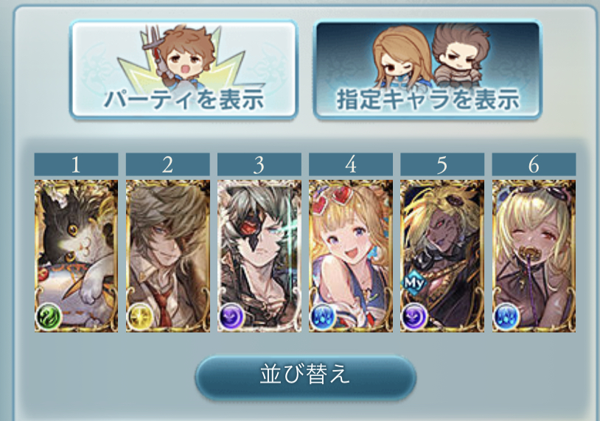Image resolution: width=600 pixels, height=421 pixels.
Task: Click the slot number 6 header
Action: (534, 164)
